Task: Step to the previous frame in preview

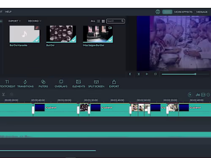Action: [130, 74]
